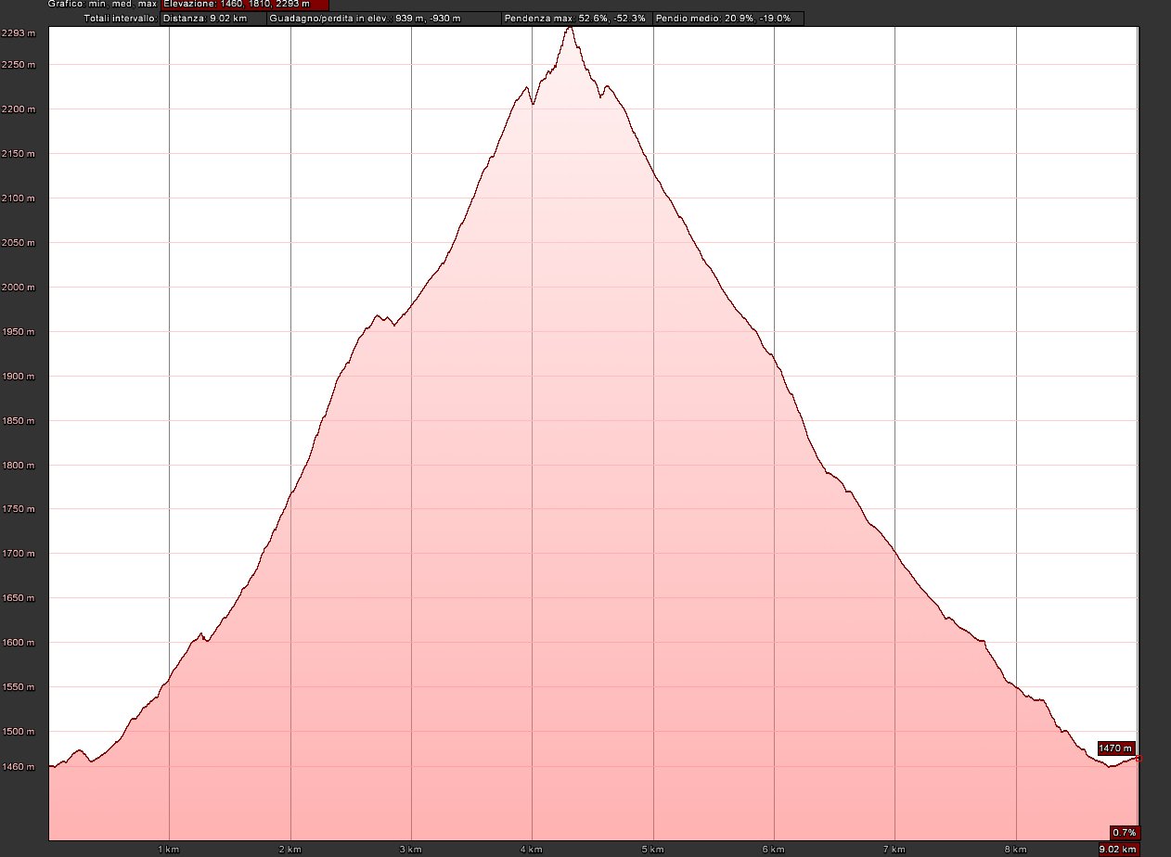Click the 0.7% slope indicator label
This screenshot has height=857, width=1171.
point(1124,832)
